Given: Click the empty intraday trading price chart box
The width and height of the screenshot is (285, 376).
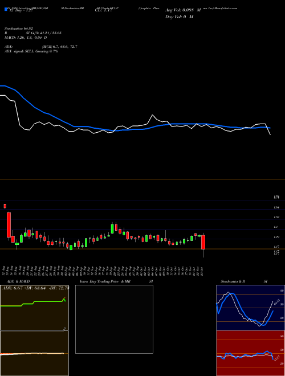Looking at the screenshot, I should [114, 319].
